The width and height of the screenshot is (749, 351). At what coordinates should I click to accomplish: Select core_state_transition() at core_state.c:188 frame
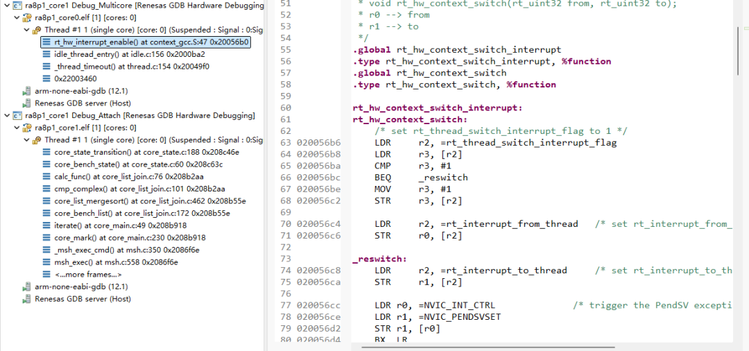146,153
